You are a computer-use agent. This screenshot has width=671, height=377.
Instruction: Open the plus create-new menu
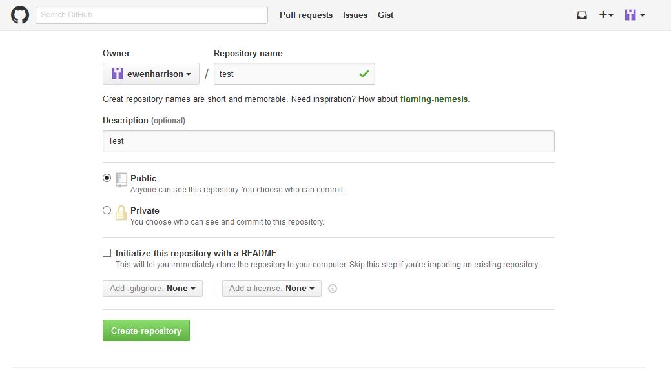click(606, 15)
